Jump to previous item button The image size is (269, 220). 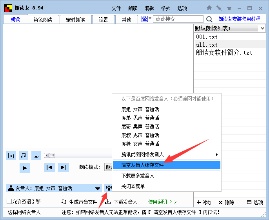pos(49,167)
